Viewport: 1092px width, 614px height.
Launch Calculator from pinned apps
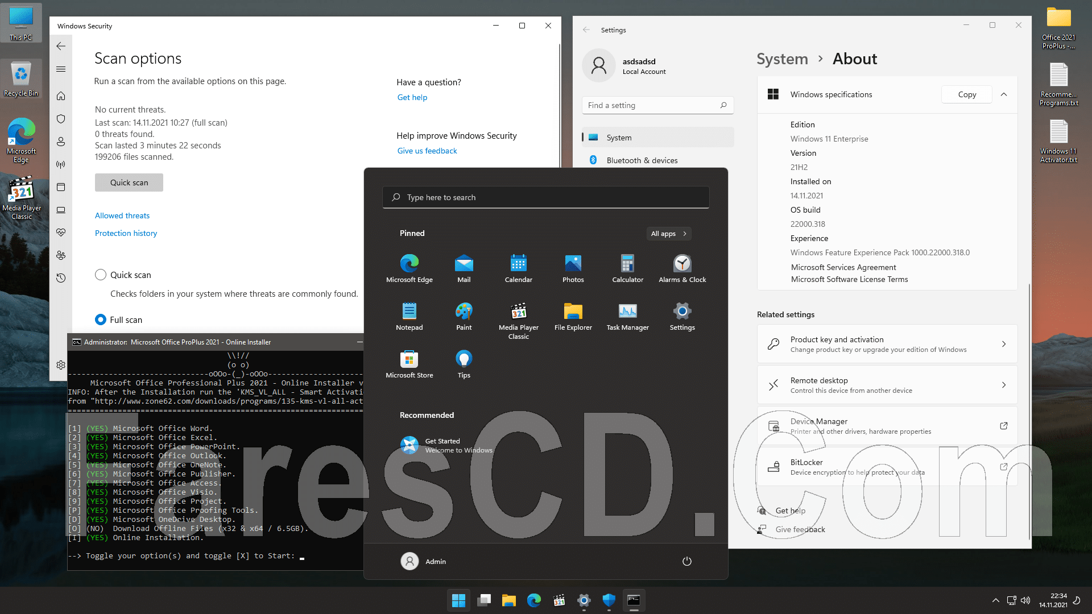click(628, 268)
